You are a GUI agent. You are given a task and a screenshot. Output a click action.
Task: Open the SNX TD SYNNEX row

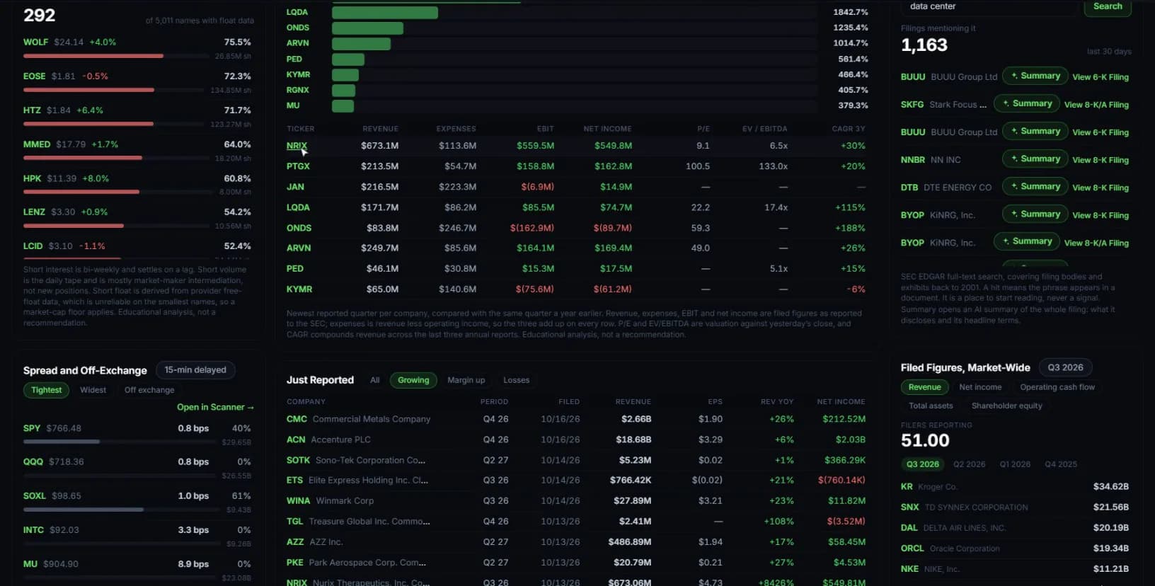pyautogui.click(x=1015, y=507)
